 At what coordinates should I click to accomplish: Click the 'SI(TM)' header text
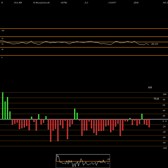point(64,3)
